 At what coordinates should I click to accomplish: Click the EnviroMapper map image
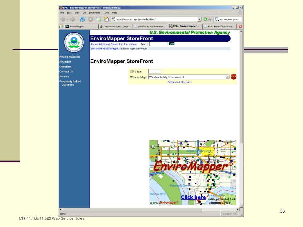point(192,172)
